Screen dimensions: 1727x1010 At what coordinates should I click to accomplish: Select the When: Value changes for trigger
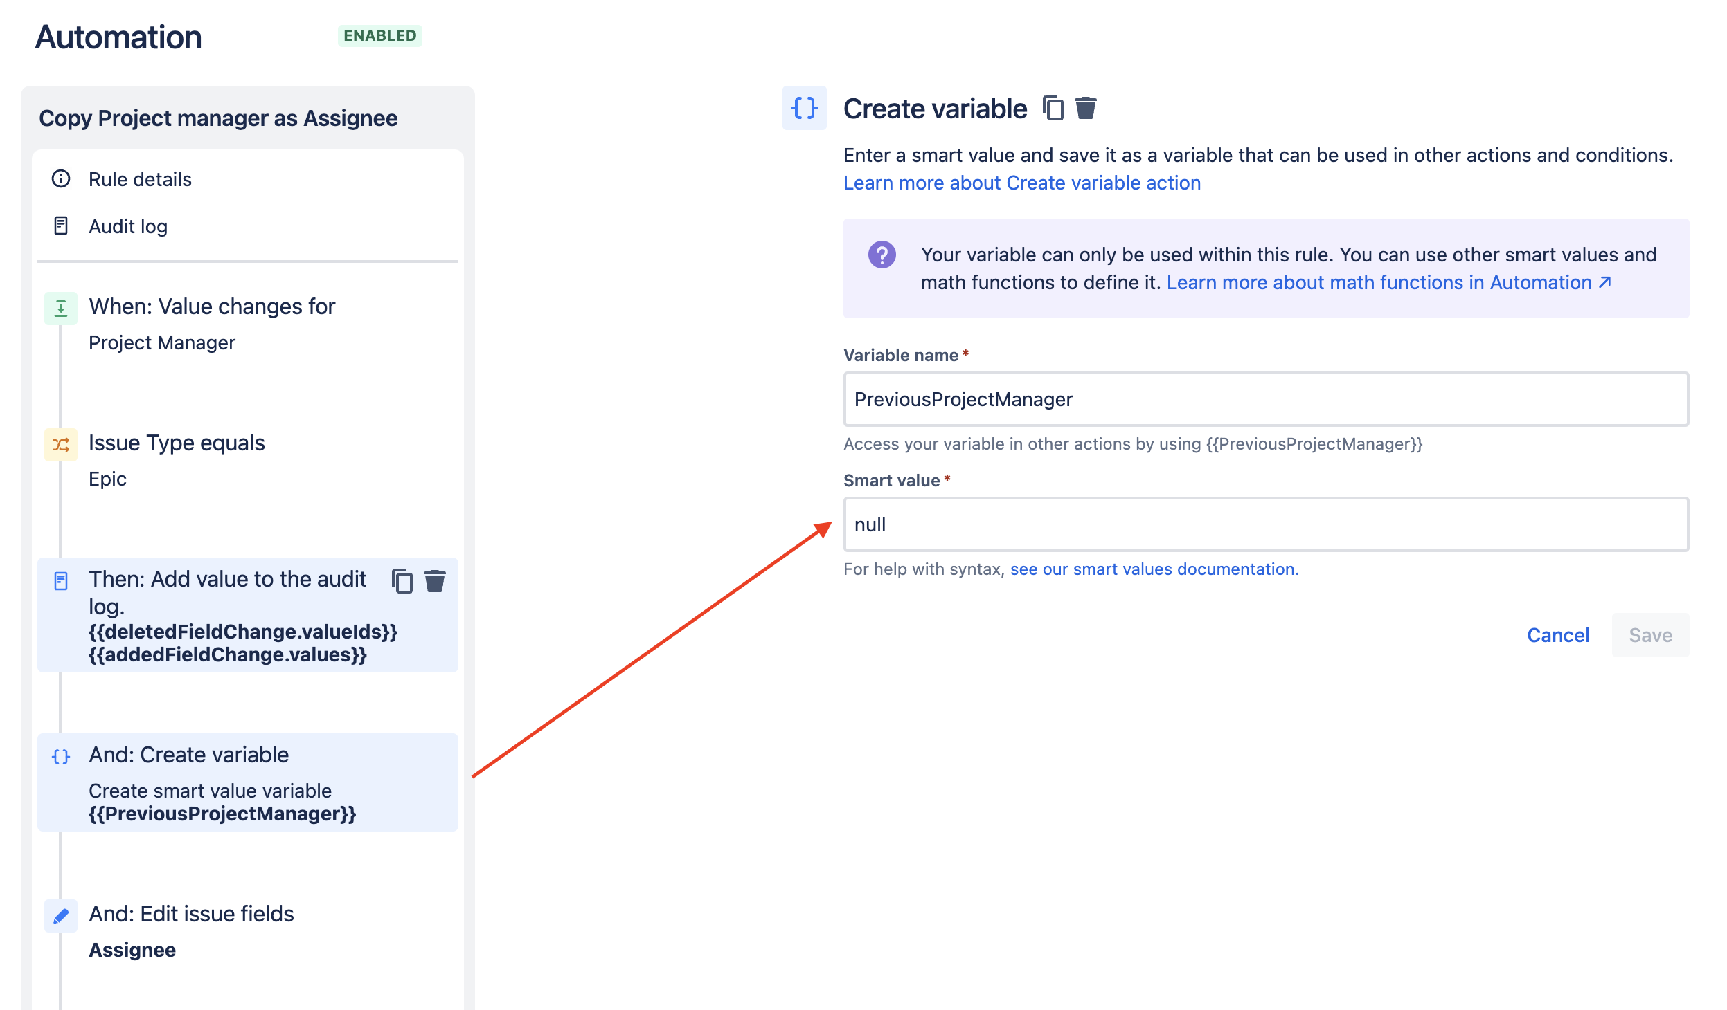[212, 307]
